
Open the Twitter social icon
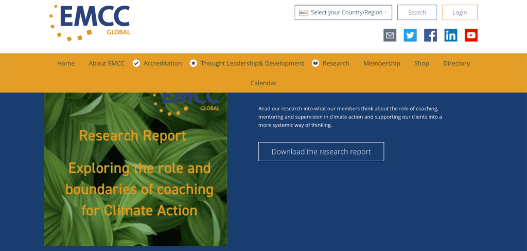tap(410, 35)
